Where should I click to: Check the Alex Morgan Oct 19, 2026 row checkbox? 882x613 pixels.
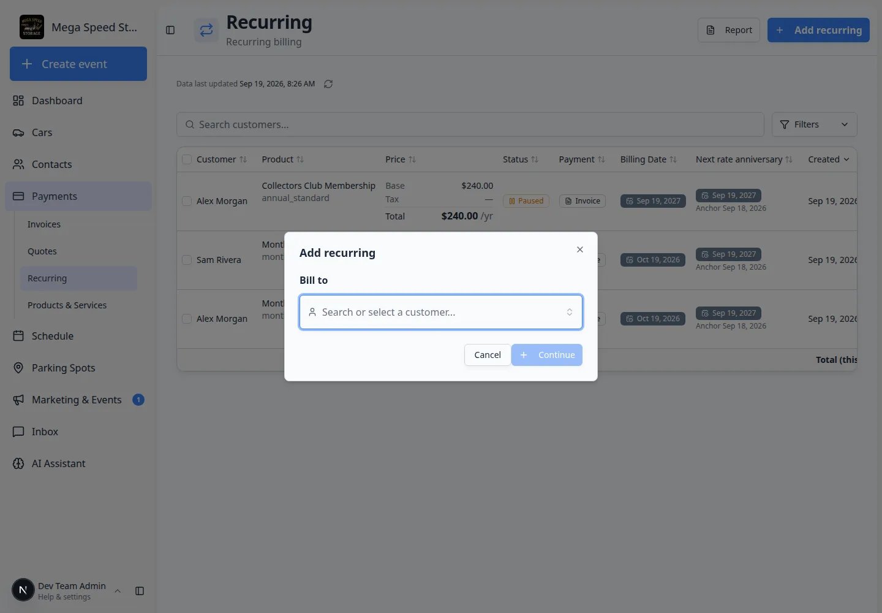click(x=187, y=319)
